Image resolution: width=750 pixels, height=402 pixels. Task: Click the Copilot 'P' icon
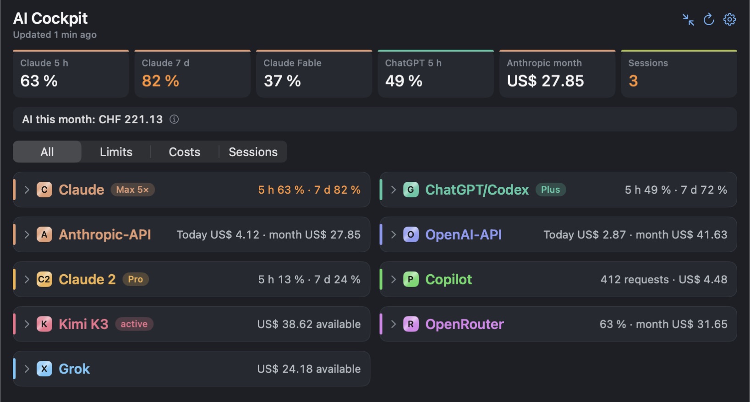411,279
